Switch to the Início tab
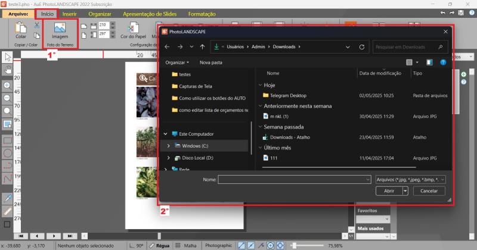477x250 pixels. tap(47, 14)
